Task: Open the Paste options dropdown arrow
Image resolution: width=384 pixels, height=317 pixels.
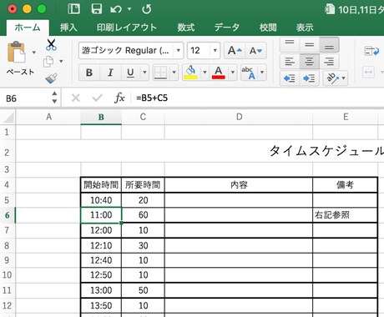Action: [x=34, y=53]
